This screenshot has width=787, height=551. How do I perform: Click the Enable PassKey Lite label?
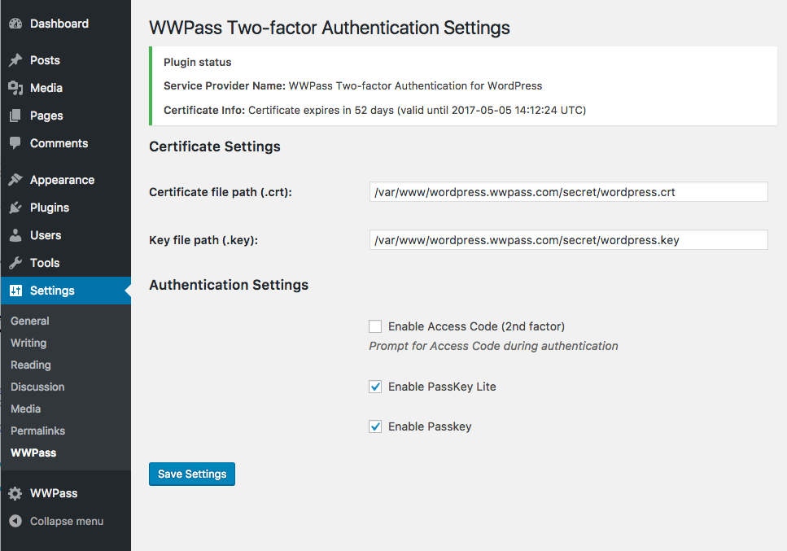(442, 387)
